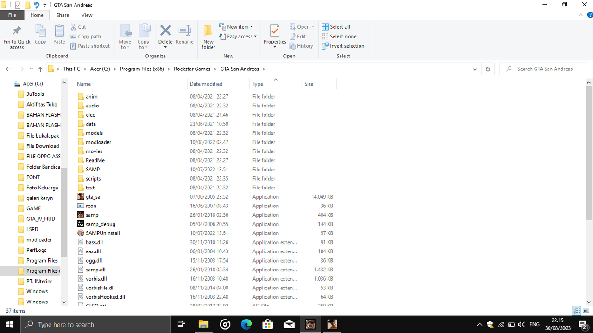Open the Properties ribbon icon
This screenshot has height=333, width=593.
tap(275, 31)
